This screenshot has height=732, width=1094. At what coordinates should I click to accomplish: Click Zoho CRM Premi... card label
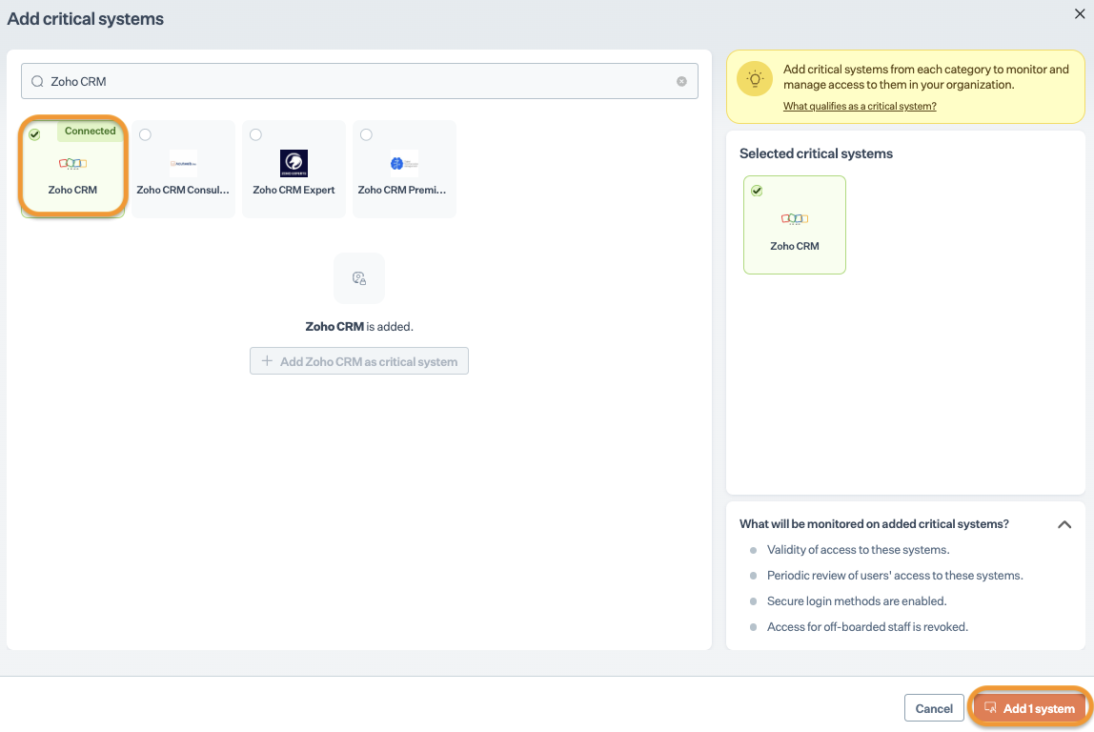pos(402,190)
